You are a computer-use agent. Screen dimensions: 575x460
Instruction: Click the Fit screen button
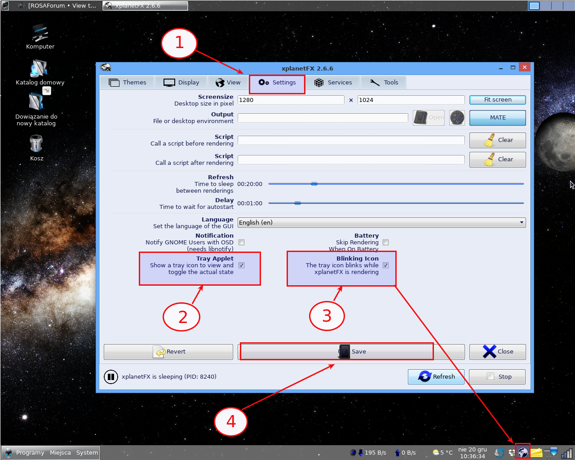(x=498, y=100)
